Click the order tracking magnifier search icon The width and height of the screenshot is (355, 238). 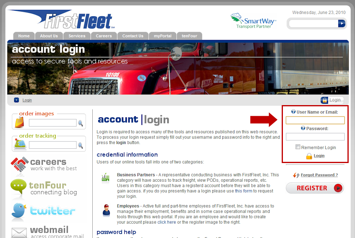80,145
